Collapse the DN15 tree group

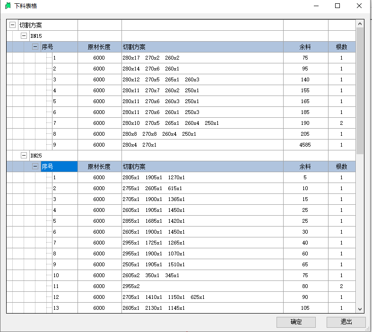(24, 36)
